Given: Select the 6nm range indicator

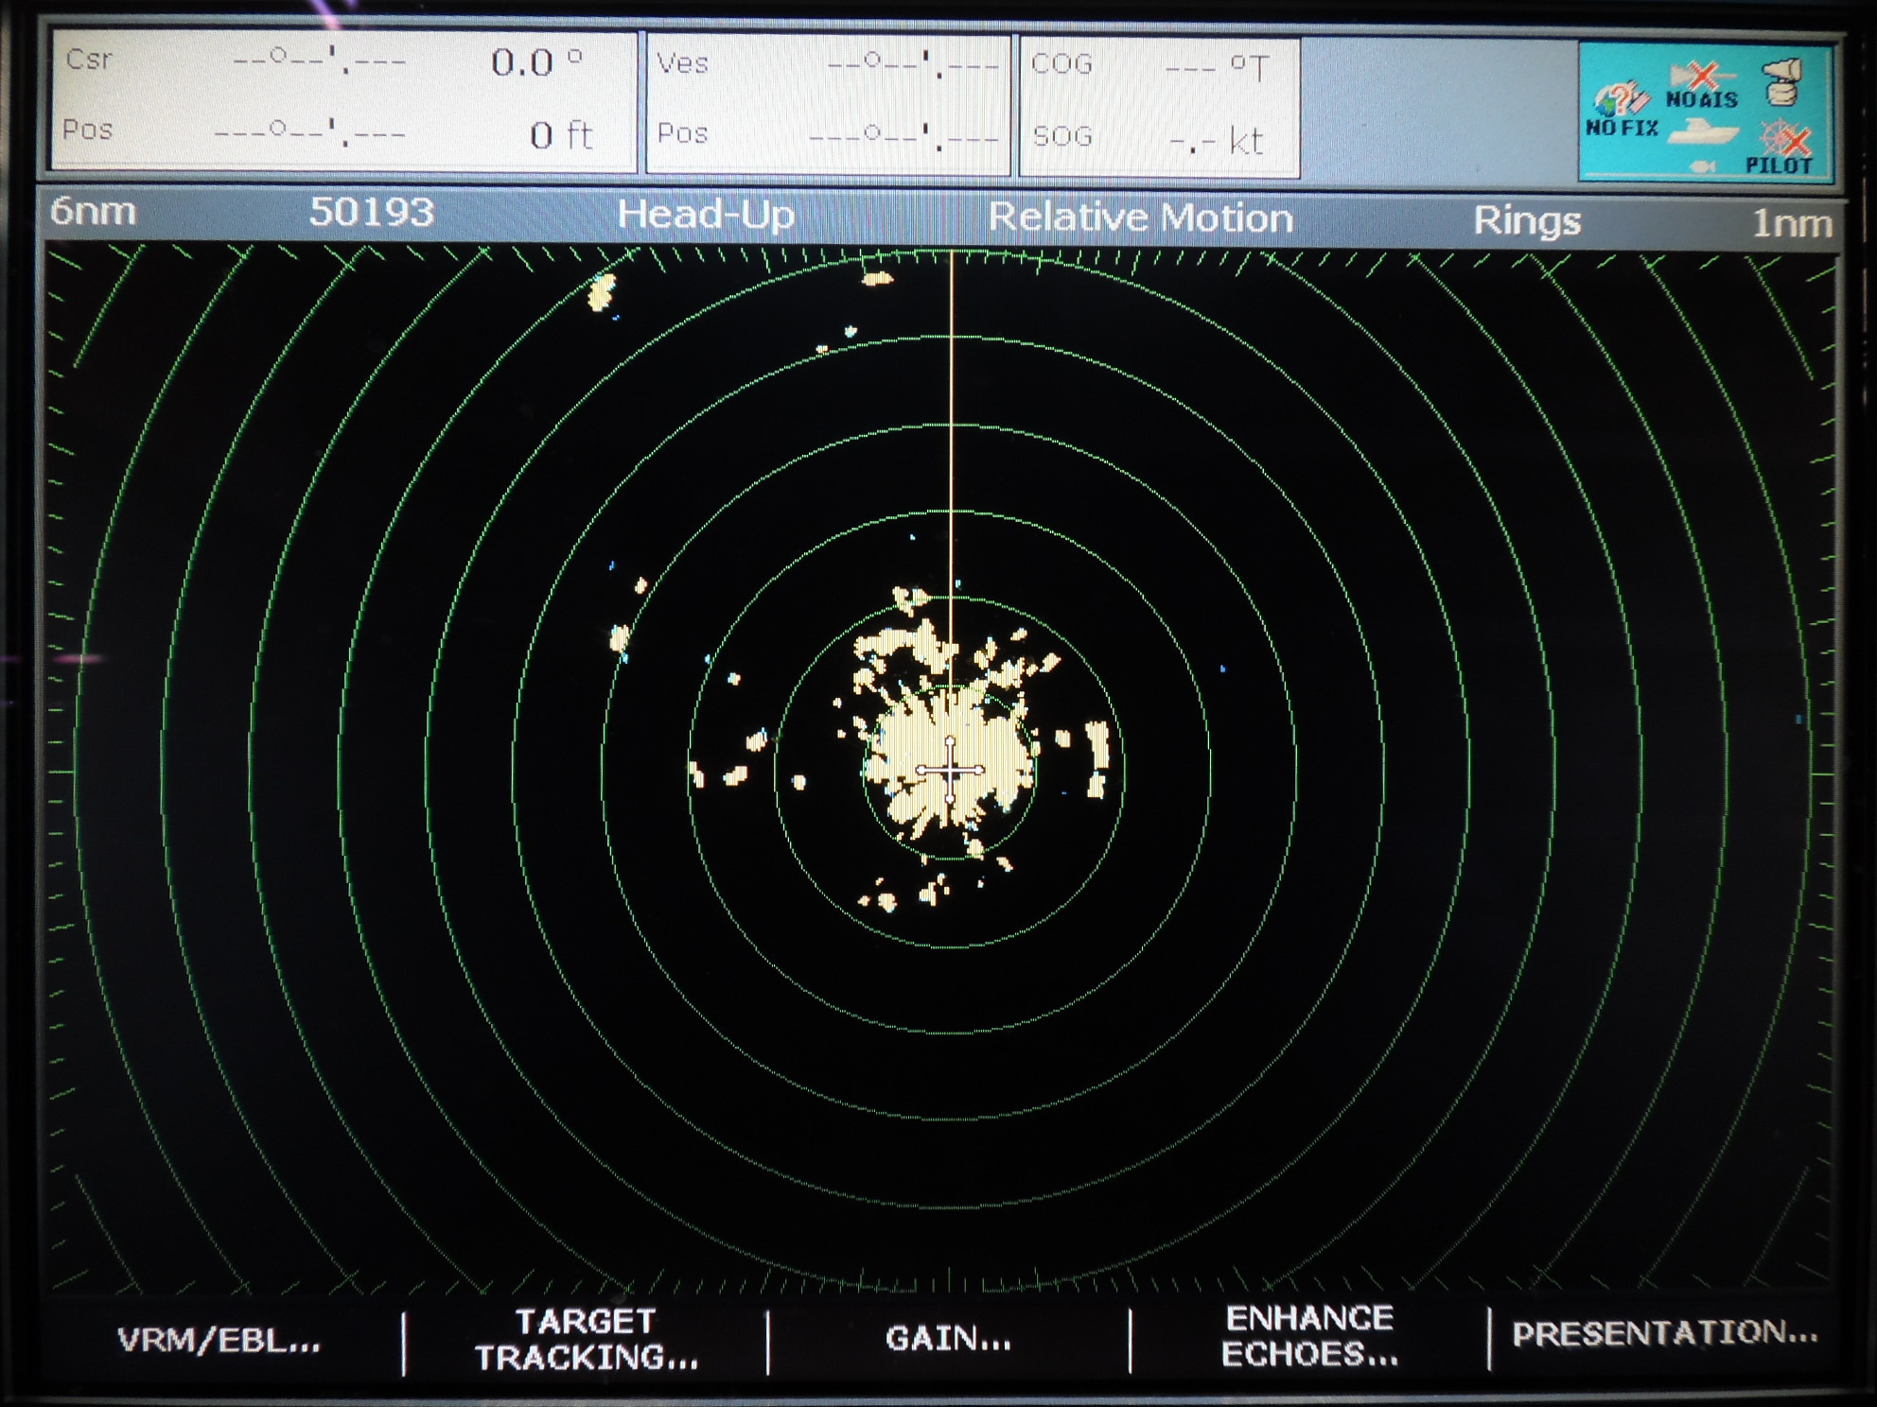Looking at the screenshot, I should pos(93,212).
